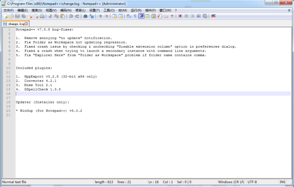The height and width of the screenshot is (187, 294).
Task: Click the "Updater (Installer only):" line
Action: [42, 102]
